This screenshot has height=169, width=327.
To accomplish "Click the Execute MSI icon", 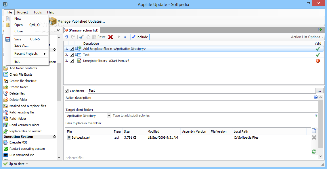I will pyautogui.click(x=6, y=142).
